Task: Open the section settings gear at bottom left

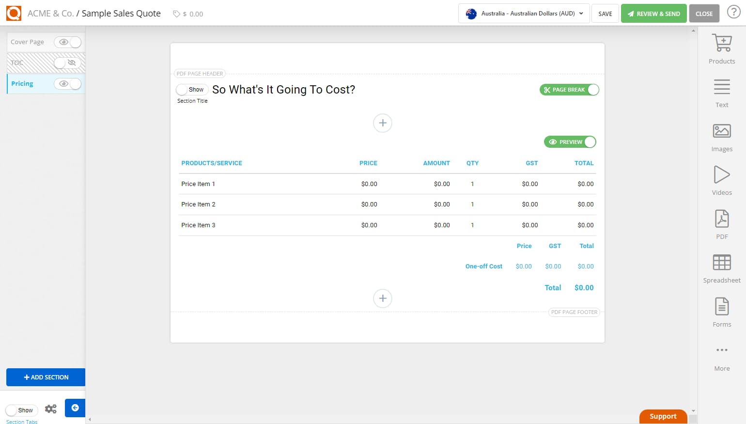Action: (x=50, y=408)
